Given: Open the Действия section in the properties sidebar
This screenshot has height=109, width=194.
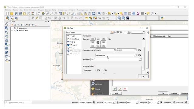Looking at the screenshot, I should [99, 84].
